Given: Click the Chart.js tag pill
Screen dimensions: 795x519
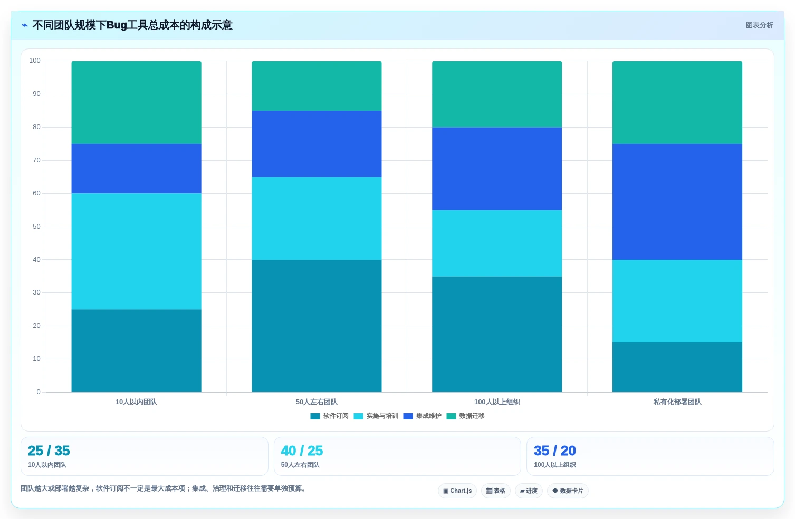Looking at the screenshot, I should (457, 491).
